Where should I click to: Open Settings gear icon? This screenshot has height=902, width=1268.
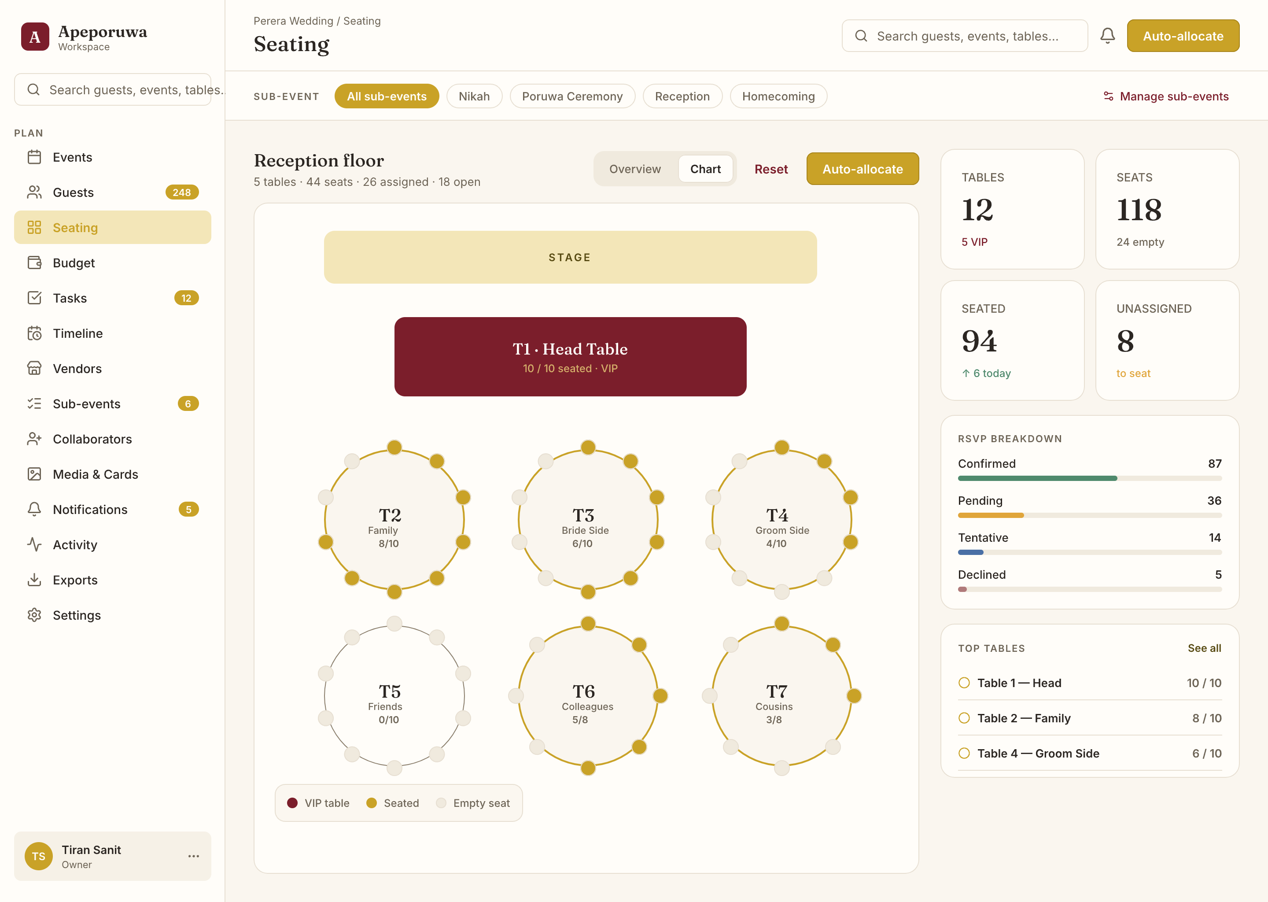coord(34,615)
